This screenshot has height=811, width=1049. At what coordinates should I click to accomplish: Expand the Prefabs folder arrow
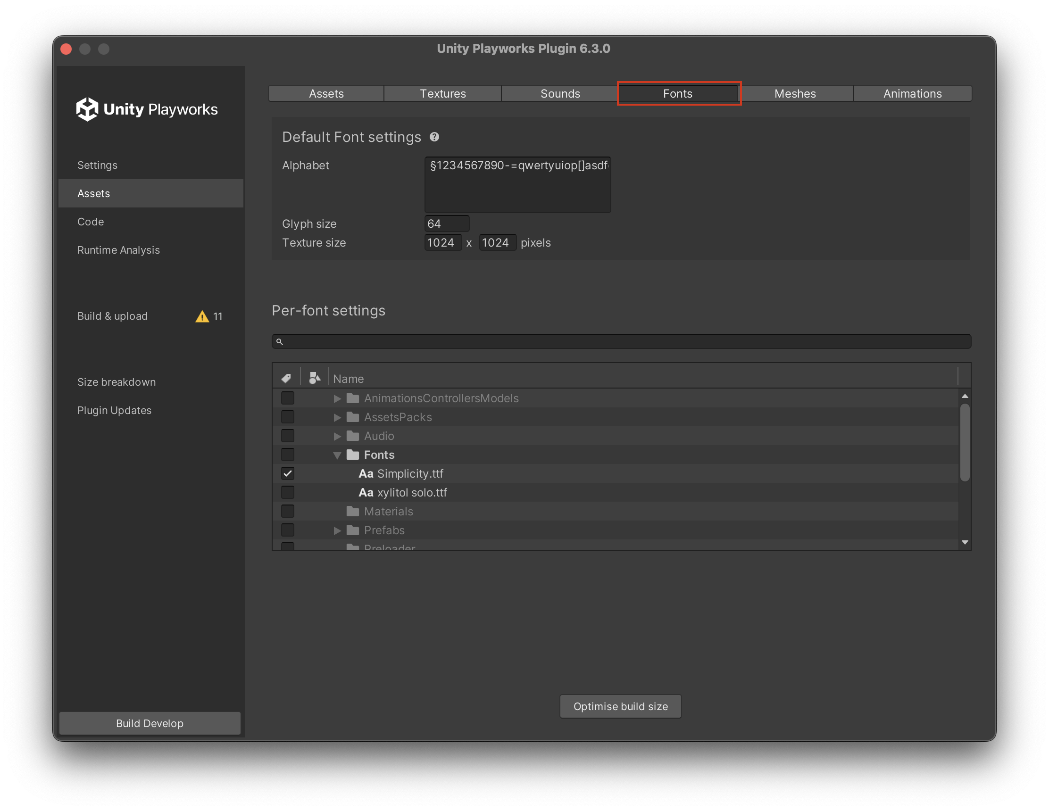337,530
